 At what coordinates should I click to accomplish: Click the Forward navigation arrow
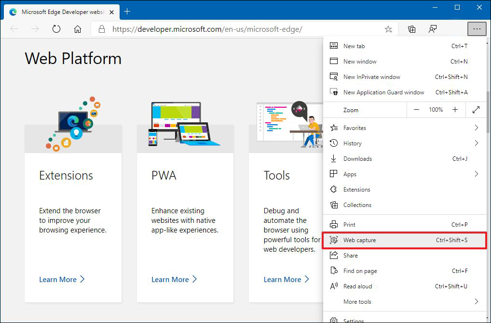pos(35,29)
